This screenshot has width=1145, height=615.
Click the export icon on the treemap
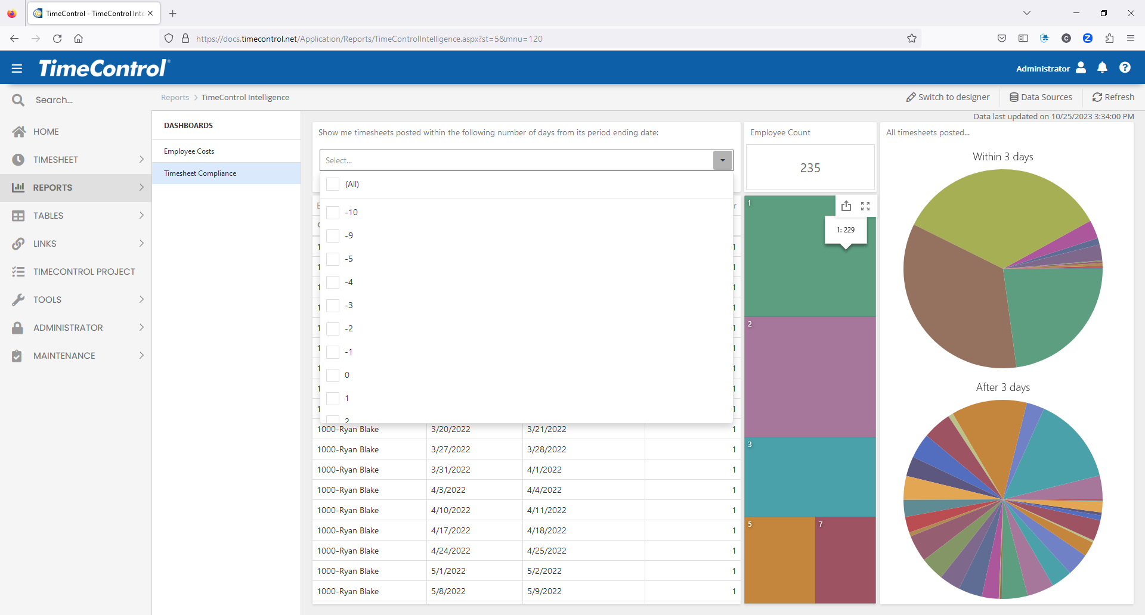coord(846,206)
